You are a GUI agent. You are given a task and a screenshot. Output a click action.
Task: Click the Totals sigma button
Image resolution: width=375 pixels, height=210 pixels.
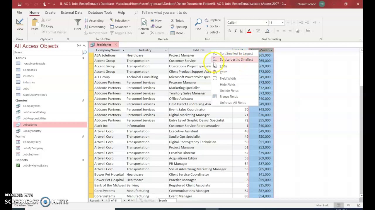(x=177, y=20)
